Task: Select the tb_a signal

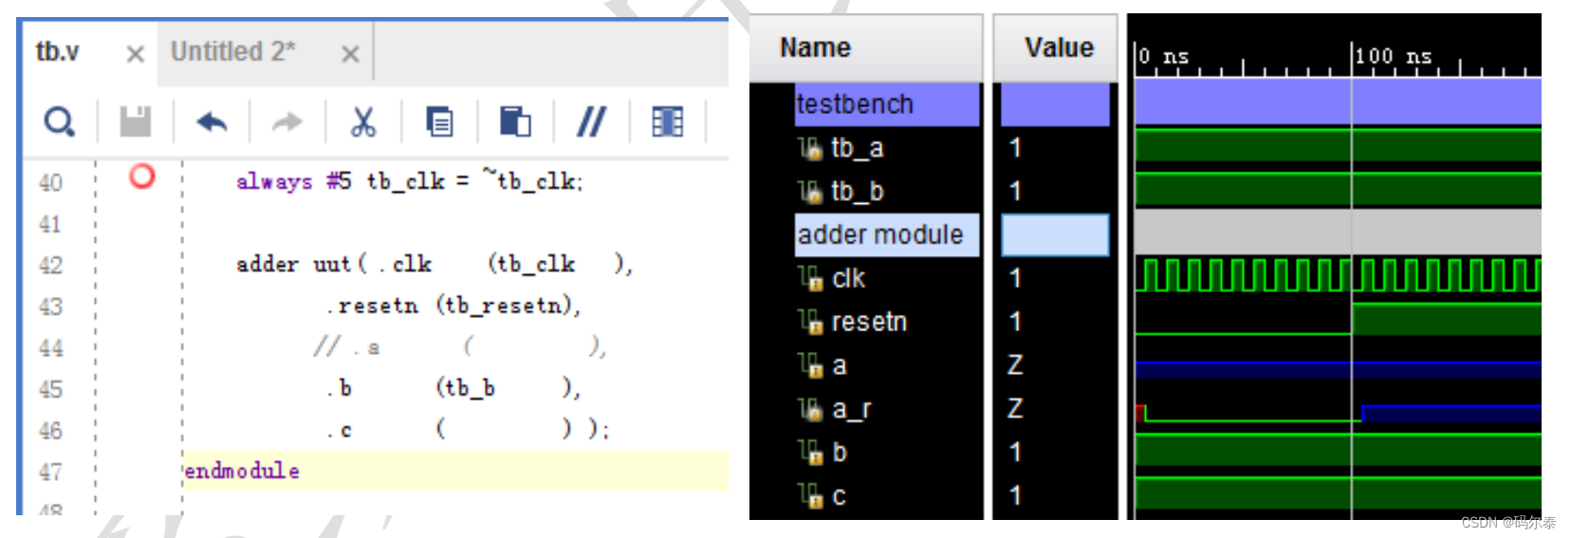Action: point(857,148)
